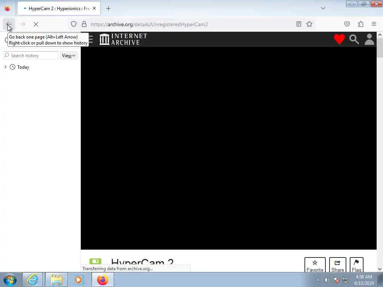Screen dimensions: 383x287
Task: Show hidden tray icons arrow
Action: click(x=318, y=280)
